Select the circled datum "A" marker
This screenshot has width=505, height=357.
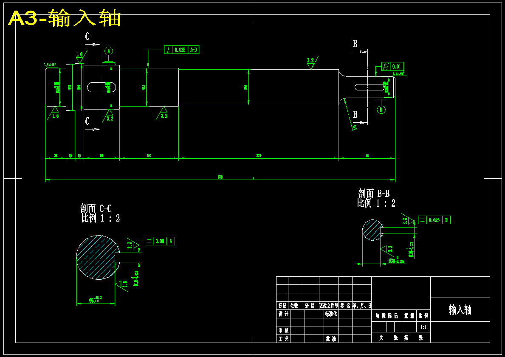click(x=109, y=51)
